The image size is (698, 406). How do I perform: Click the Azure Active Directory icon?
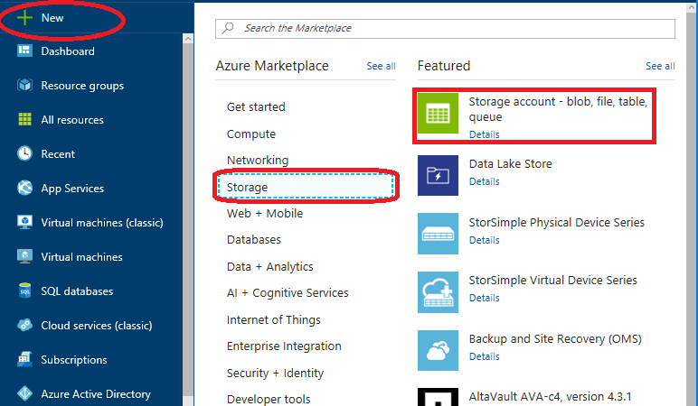coord(24,393)
